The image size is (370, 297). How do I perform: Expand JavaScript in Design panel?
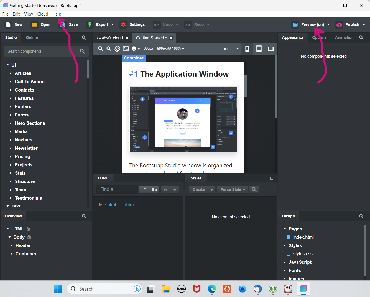click(x=285, y=262)
